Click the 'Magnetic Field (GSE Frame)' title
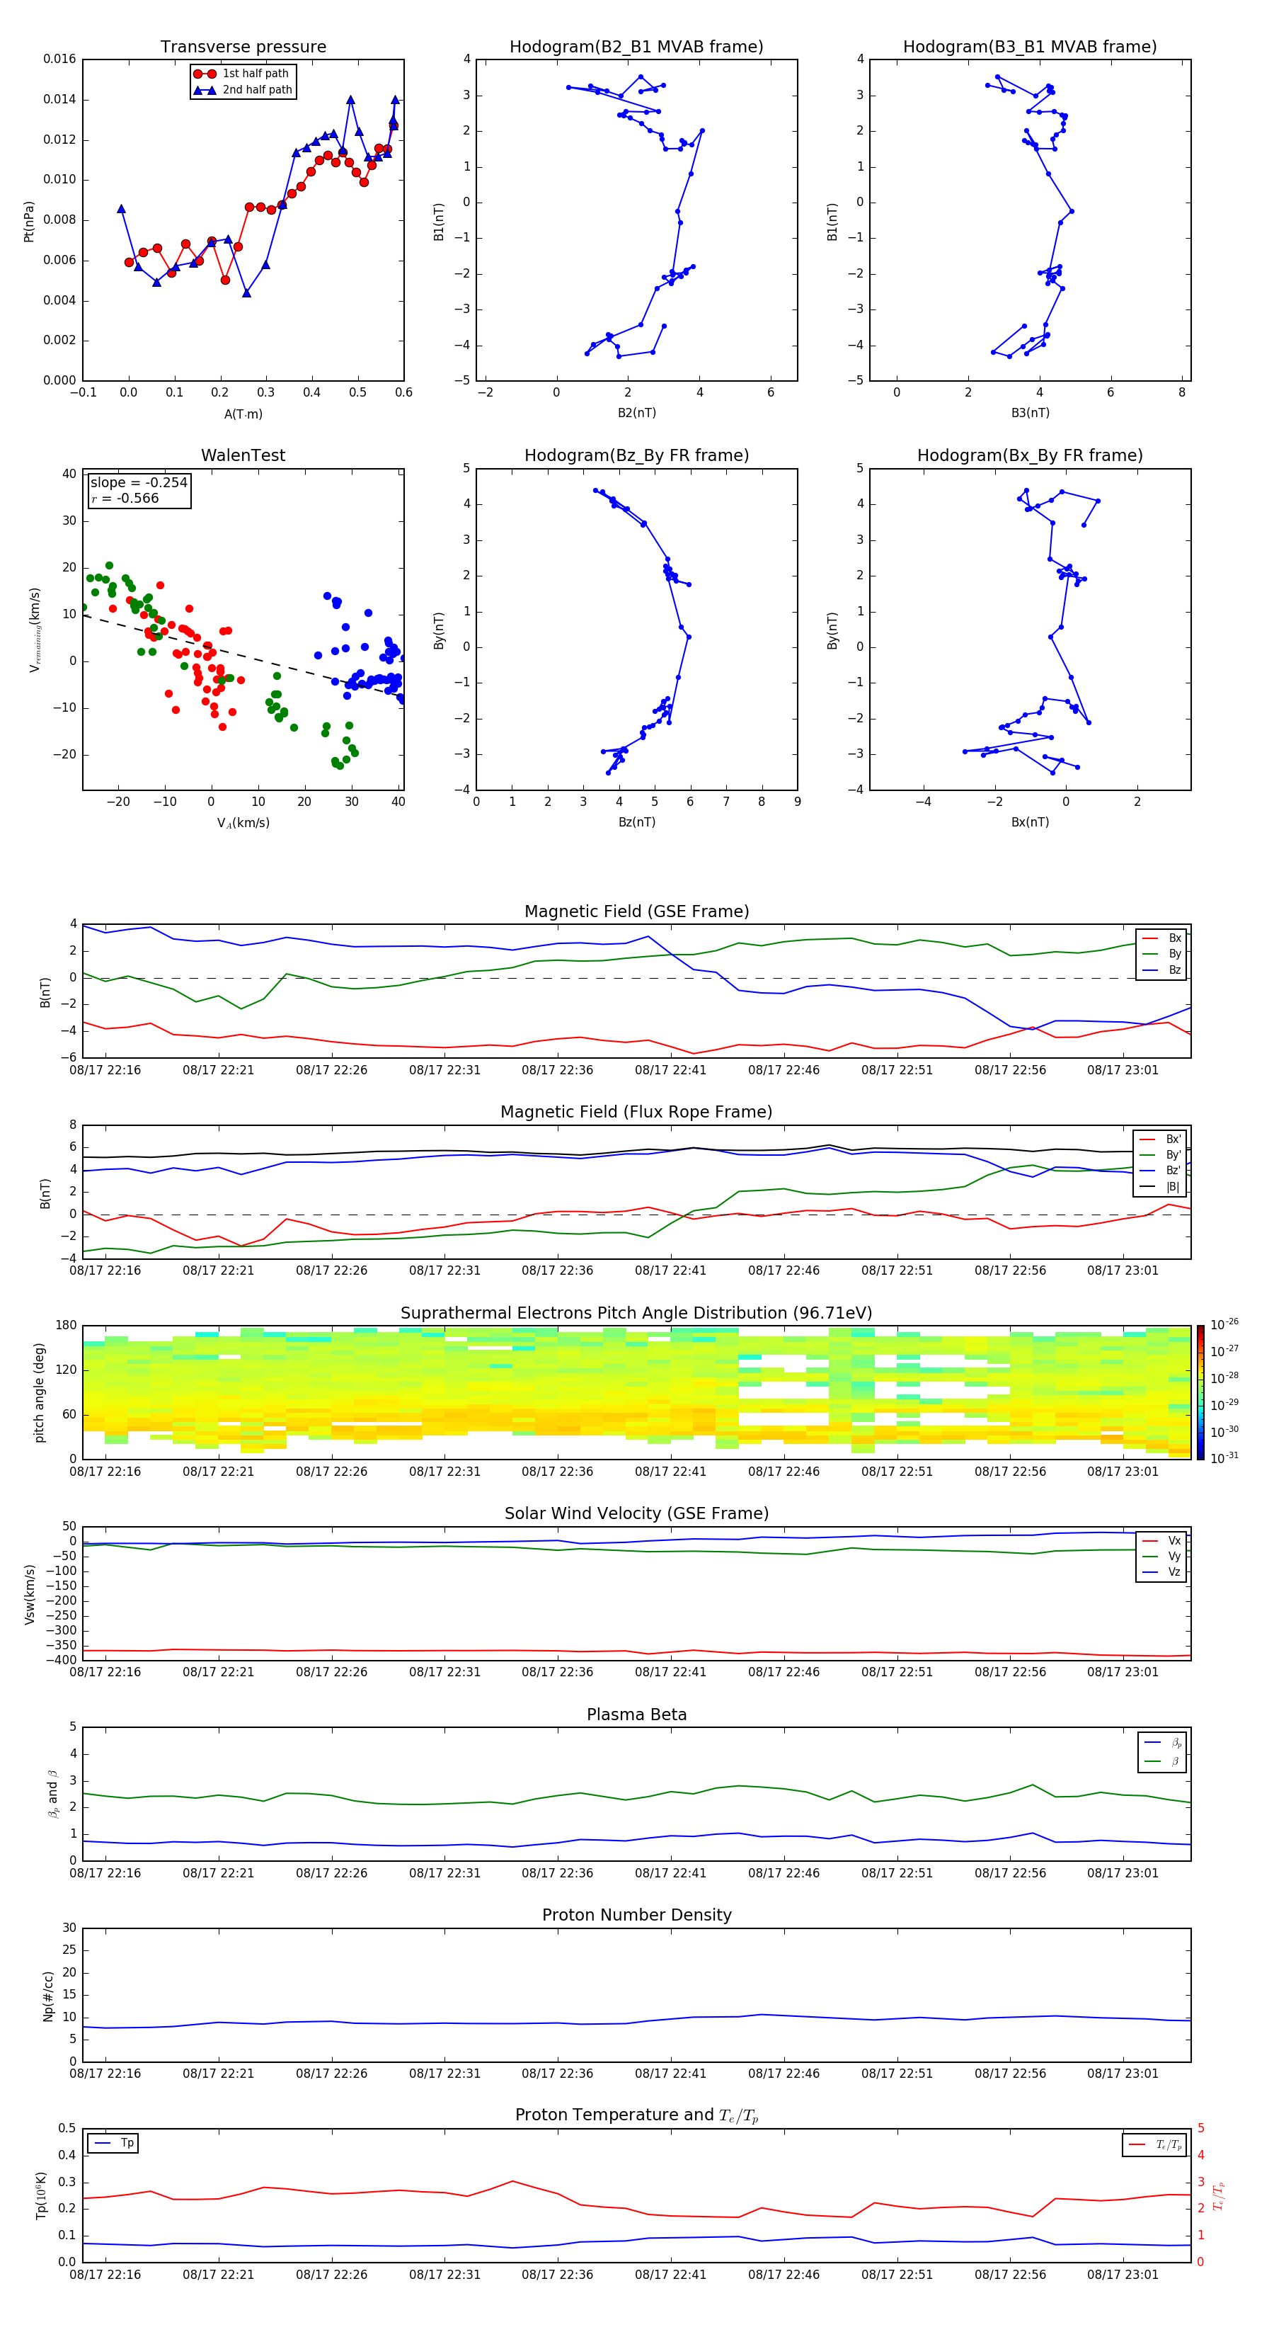Image resolution: width=1274 pixels, height=2337 pixels. click(636, 911)
